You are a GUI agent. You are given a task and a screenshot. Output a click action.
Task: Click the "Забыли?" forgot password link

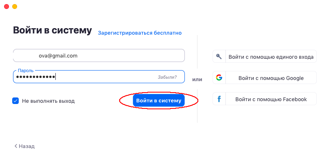click(167, 77)
